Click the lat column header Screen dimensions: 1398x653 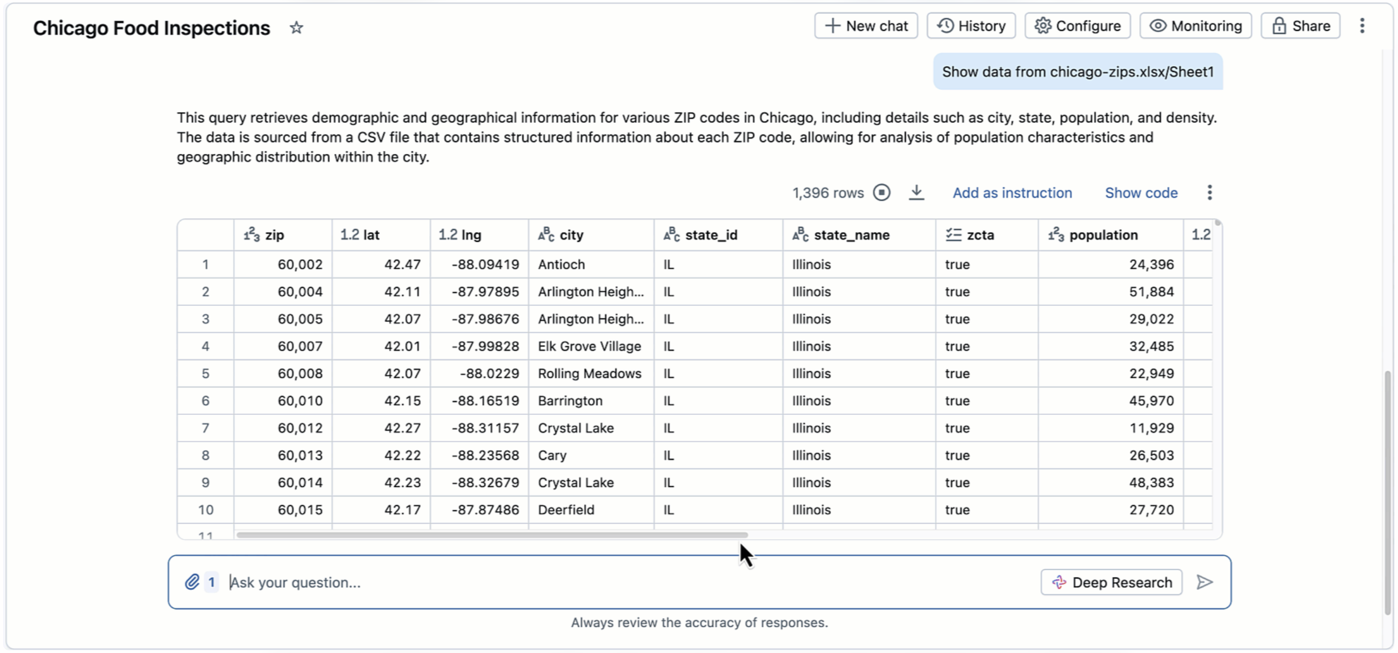(381, 235)
